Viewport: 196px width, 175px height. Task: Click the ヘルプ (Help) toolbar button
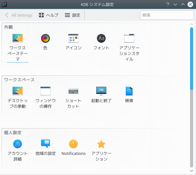[49, 15]
